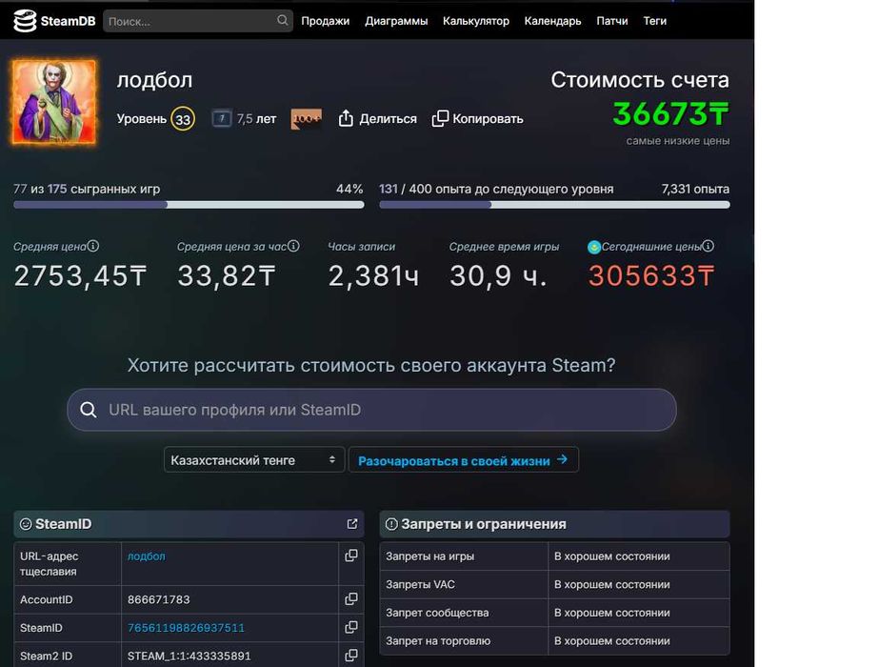Click the profile name лодбол heading

(x=154, y=80)
